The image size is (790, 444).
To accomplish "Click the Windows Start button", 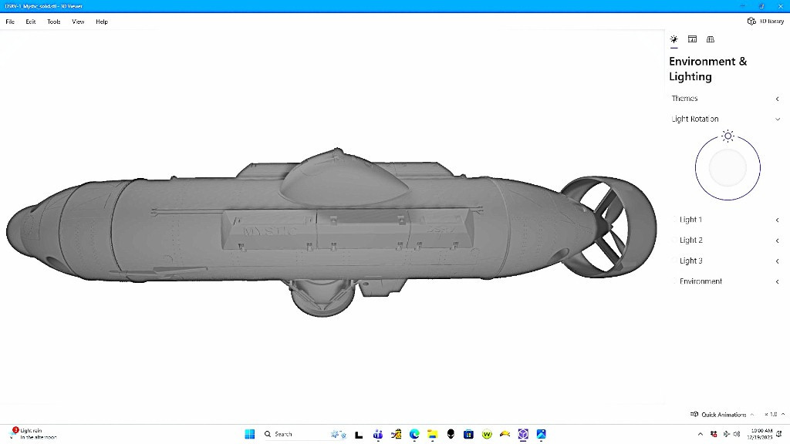I will point(250,434).
